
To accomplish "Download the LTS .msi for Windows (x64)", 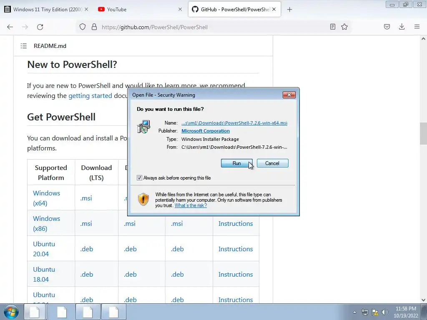I will (x=86, y=198).
